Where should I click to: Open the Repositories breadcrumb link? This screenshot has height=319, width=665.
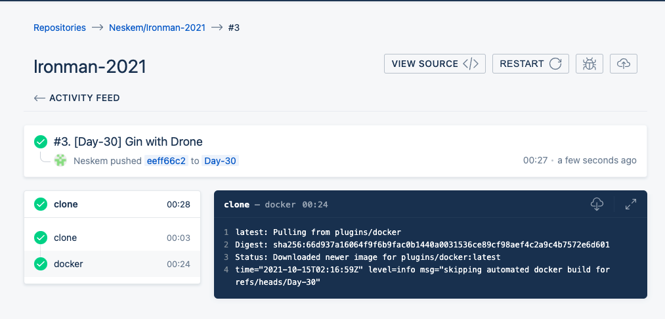tap(60, 28)
